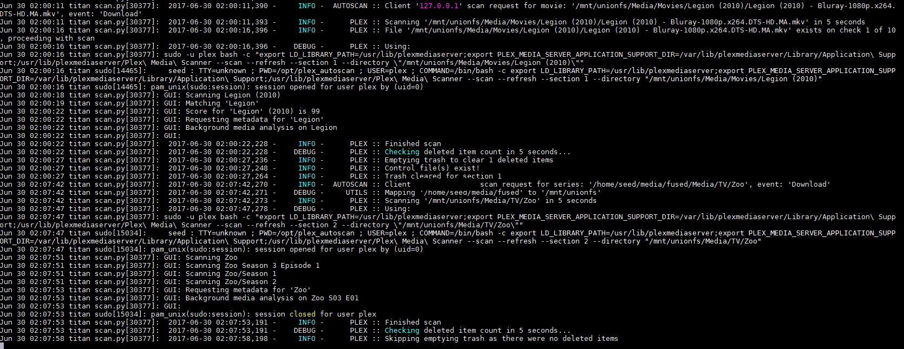This screenshot has height=349, width=904.
Task: Select "Score for 'Legion' (2010) is 99"
Action: [252, 111]
